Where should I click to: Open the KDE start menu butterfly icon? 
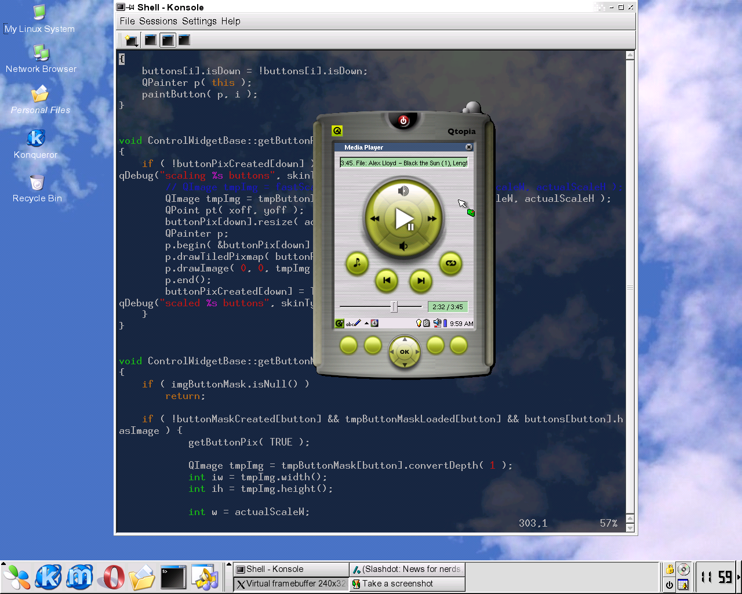pos(17,577)
